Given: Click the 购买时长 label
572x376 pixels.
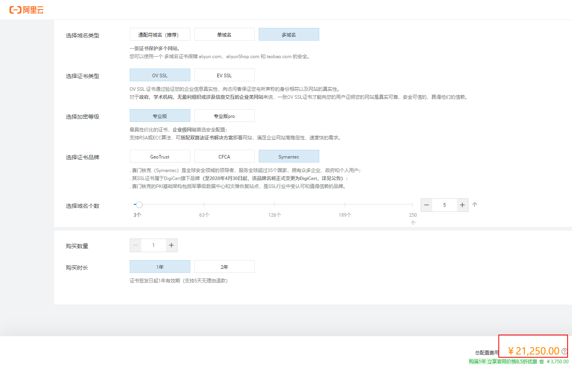Looking at the screenshot, I should pyautogui.click(x=77, y=268).
